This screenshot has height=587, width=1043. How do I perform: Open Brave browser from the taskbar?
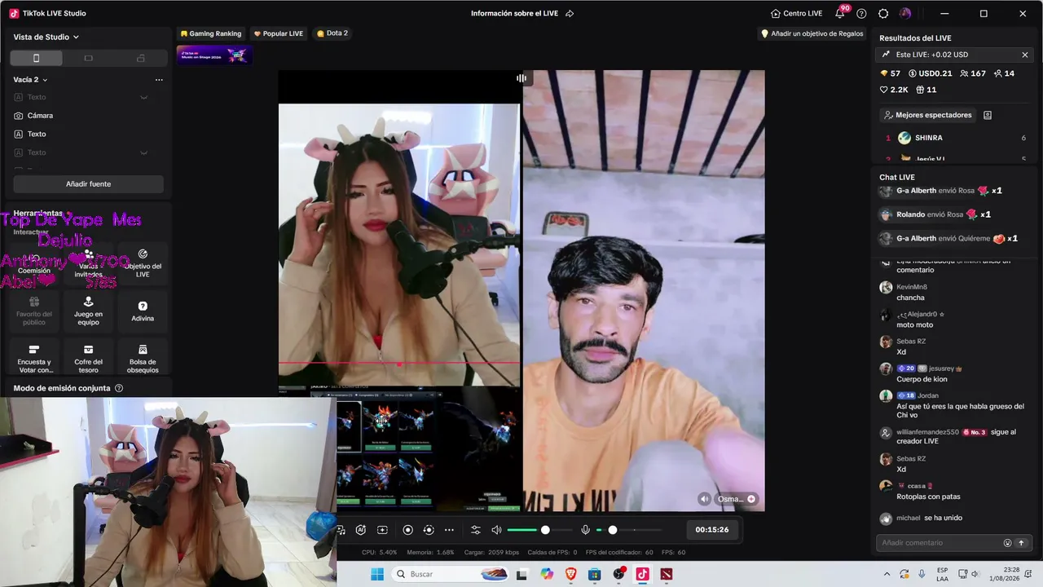click(570, 574)
